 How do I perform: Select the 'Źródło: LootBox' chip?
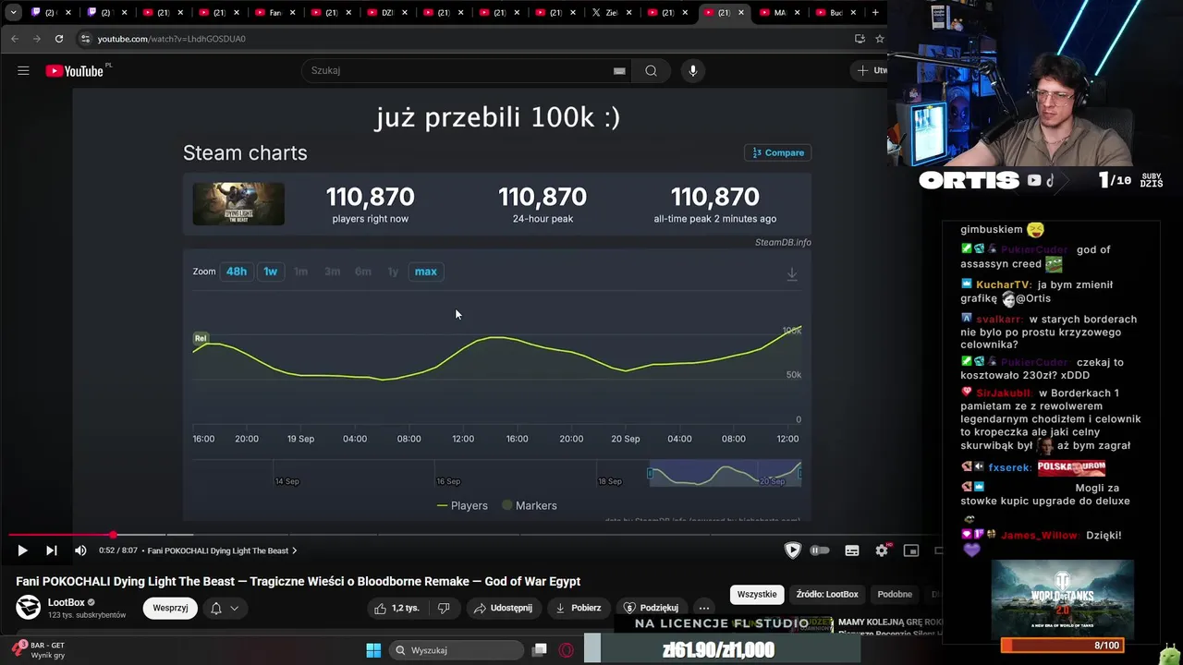pyautogui.click(x=827, y=594)
